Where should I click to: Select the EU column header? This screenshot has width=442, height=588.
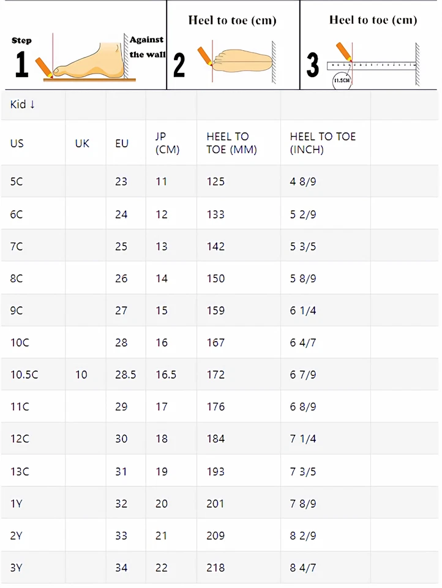[122, 143]
